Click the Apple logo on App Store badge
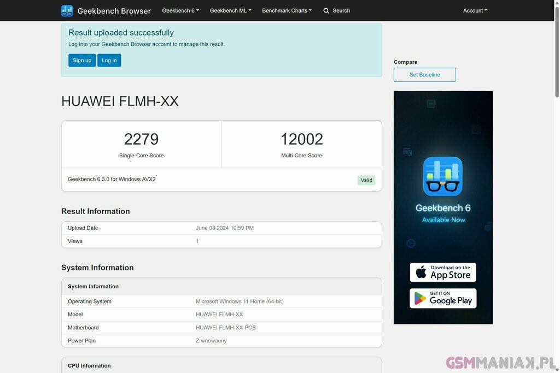The width and height of the screenshot is (560, 373). pos(421,272)
